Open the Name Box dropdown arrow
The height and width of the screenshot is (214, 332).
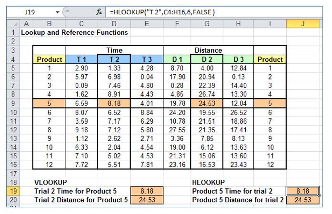pos(57,12)
